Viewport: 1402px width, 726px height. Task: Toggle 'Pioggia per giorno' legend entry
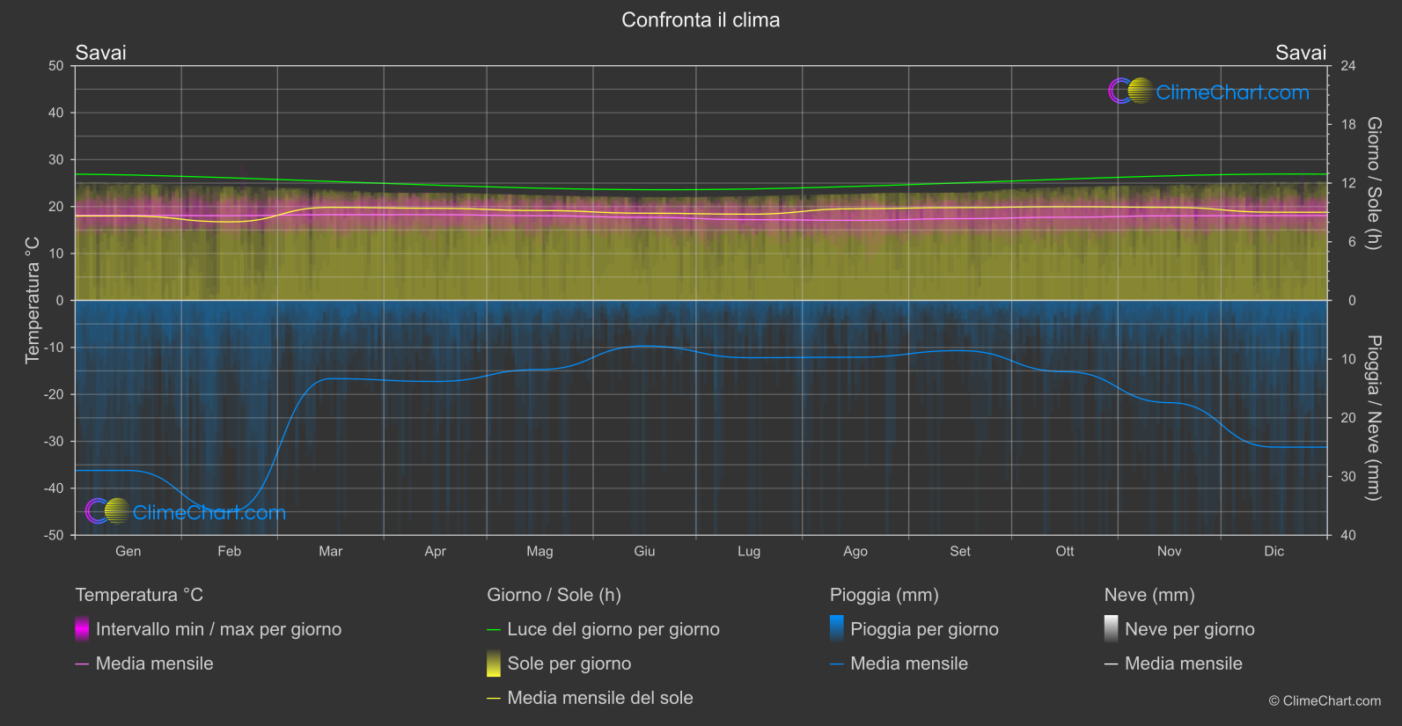924,629
